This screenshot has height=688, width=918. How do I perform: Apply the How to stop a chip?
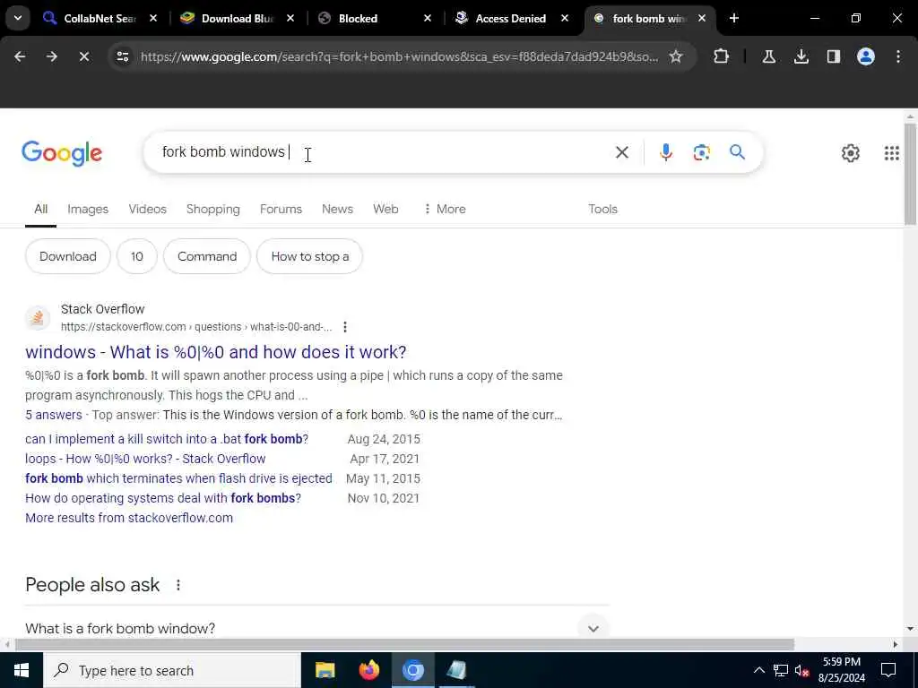[309, 256]
